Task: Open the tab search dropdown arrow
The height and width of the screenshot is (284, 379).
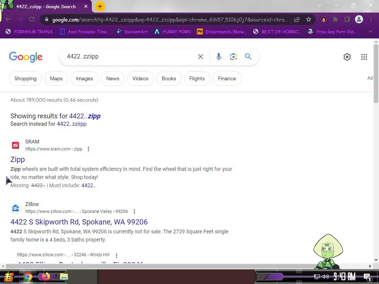Action: 319,5
